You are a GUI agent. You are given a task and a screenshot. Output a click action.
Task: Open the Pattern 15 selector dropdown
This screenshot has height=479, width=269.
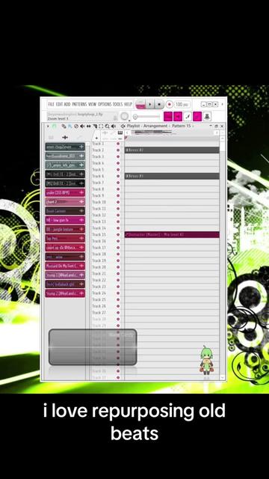(182, 126)
